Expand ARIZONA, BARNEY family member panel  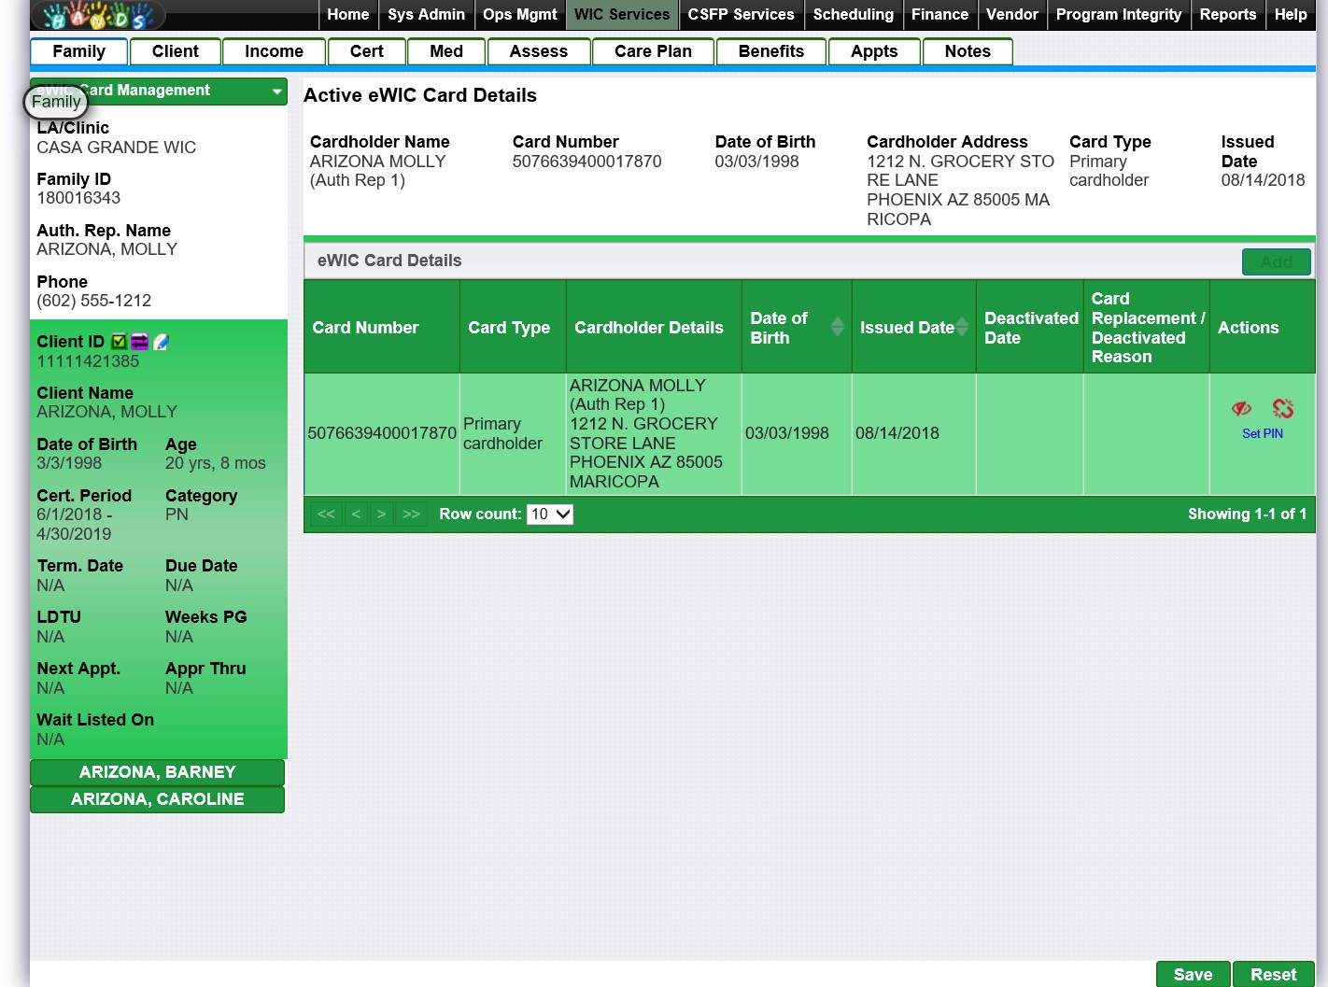pos(157,772)
